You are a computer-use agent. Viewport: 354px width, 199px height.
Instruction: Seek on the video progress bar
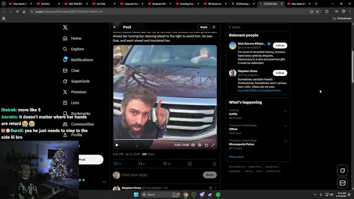165,140
